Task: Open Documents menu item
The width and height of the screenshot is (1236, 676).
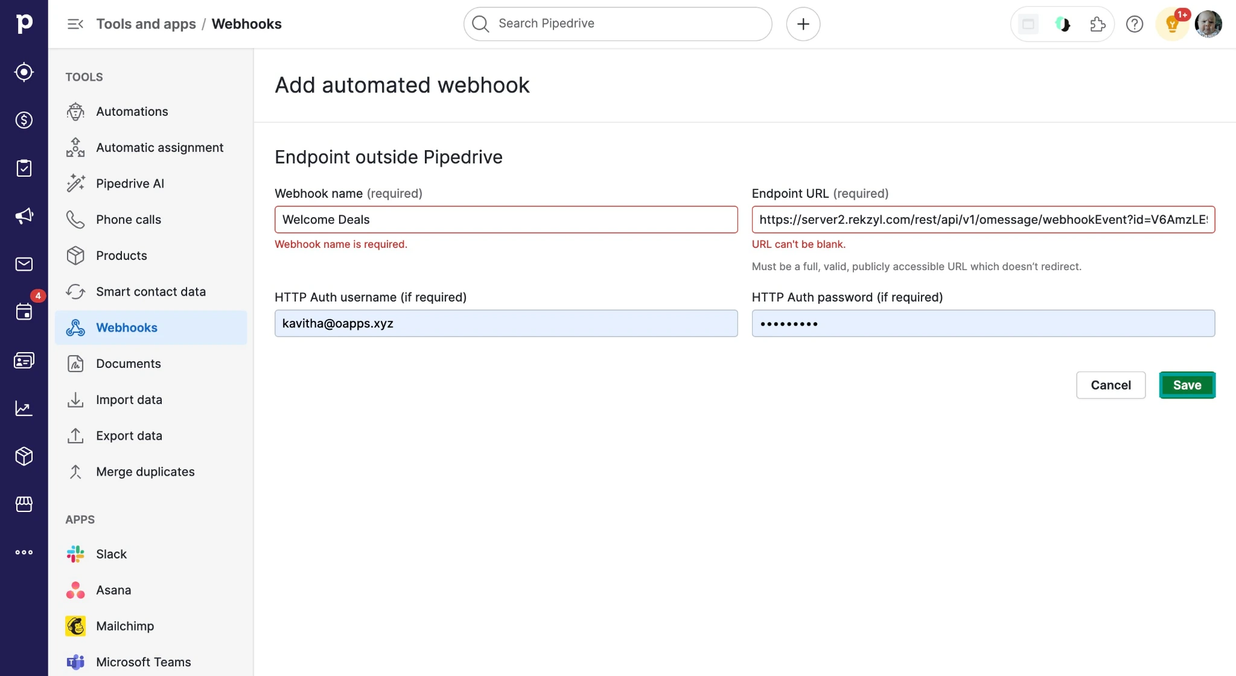Action: pos(151,364)
